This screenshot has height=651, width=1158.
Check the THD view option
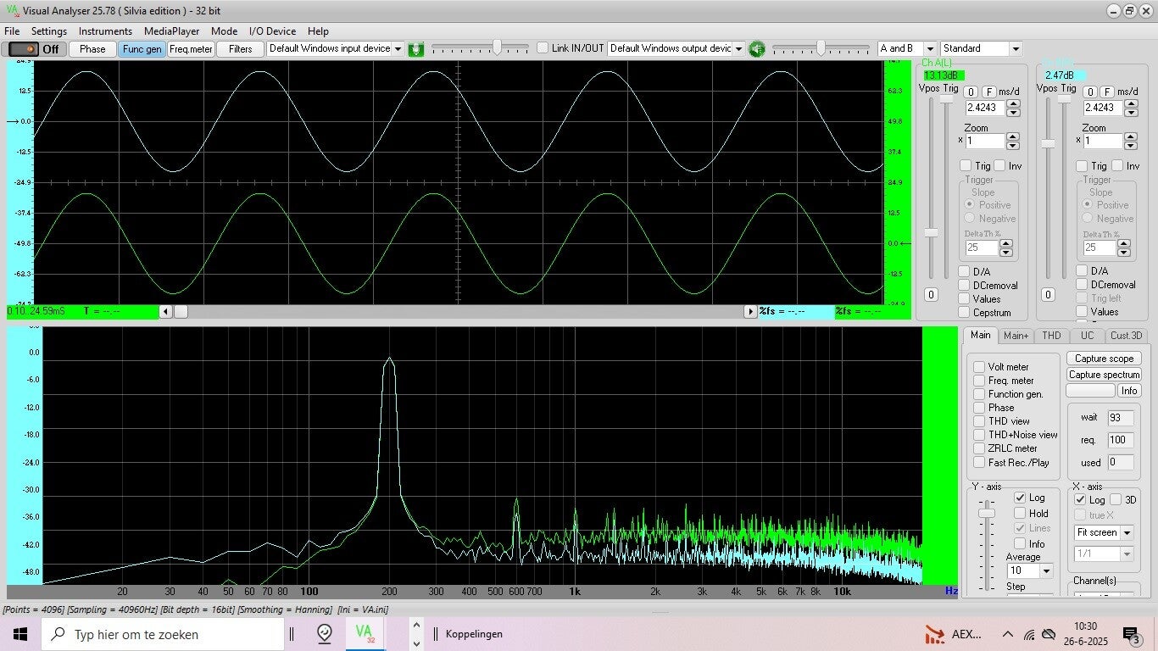[x=979, y=421]
